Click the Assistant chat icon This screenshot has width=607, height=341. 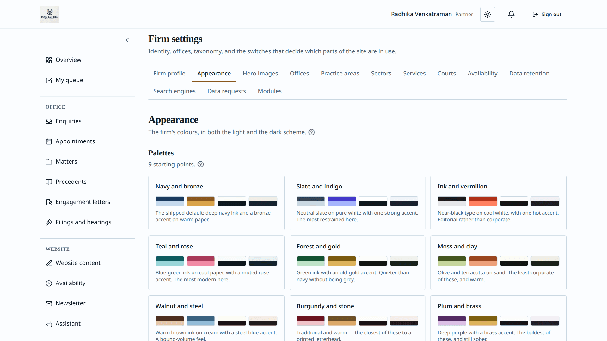click(x=49, y=324)
